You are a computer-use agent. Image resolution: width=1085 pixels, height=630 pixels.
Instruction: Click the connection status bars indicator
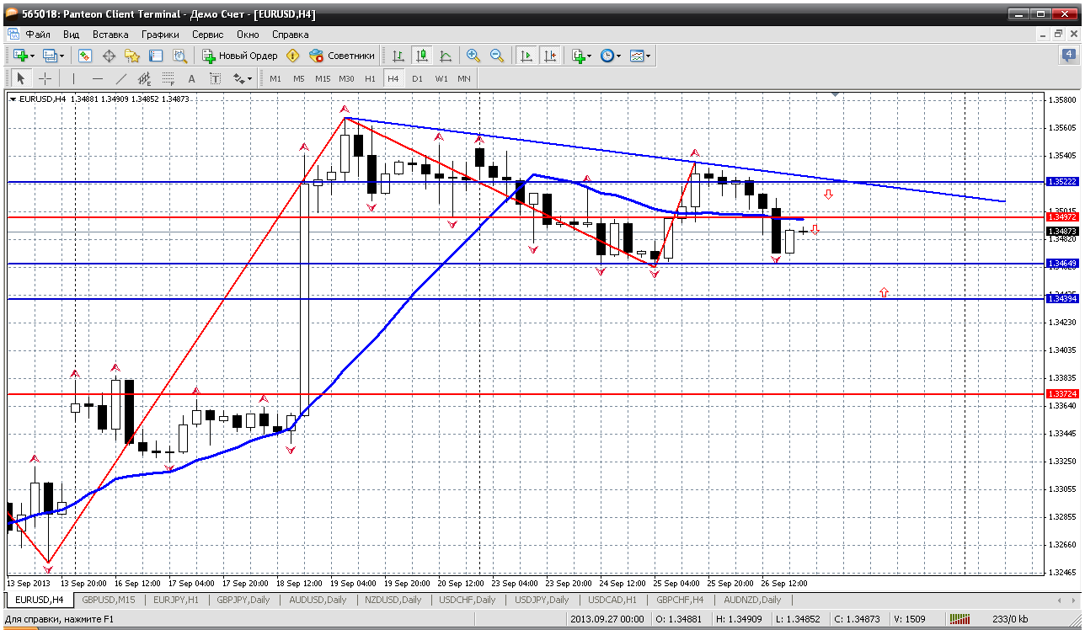(x=960, y=619)
